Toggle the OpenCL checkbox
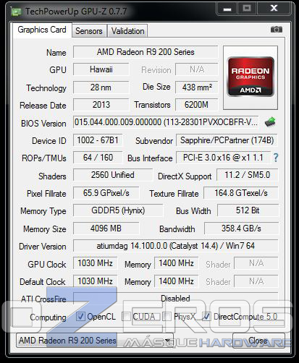299x363 pixels. coord(80,316)
